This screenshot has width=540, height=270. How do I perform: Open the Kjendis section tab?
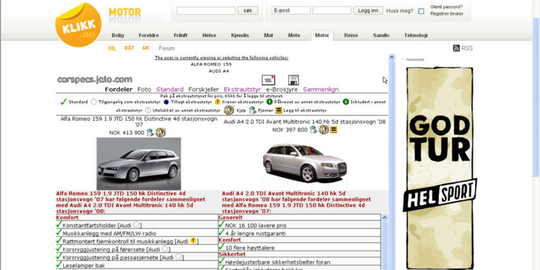pyautogui.click(x=240, y=35)
